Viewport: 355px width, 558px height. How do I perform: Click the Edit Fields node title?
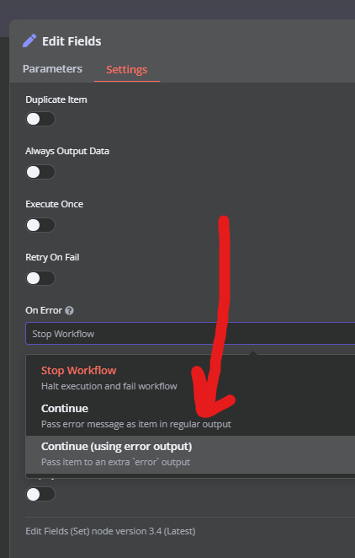[x=72, y=41]
